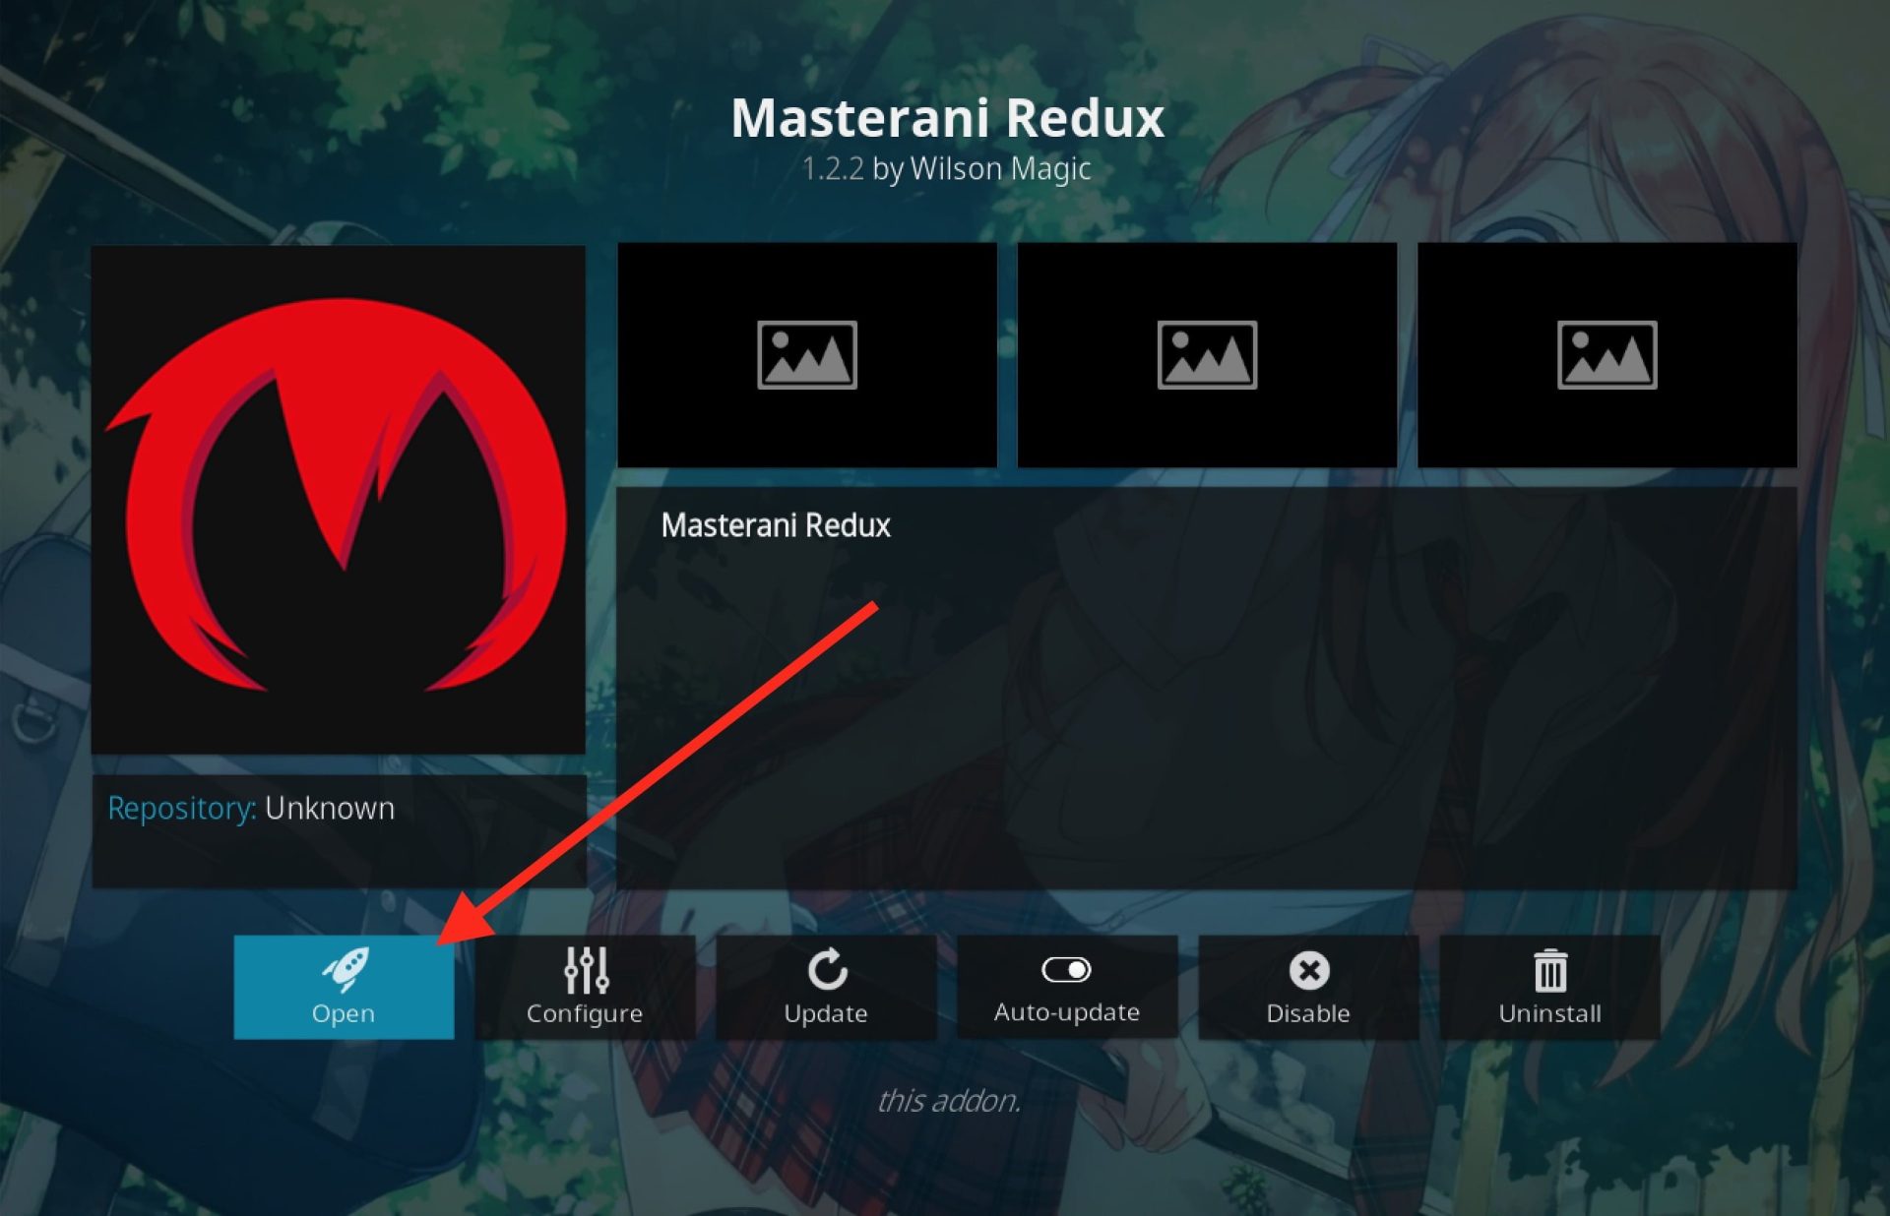This screenshot has width=1890, height=1216.
Task: Open the Masterani Redux addon
Action: 344,987
